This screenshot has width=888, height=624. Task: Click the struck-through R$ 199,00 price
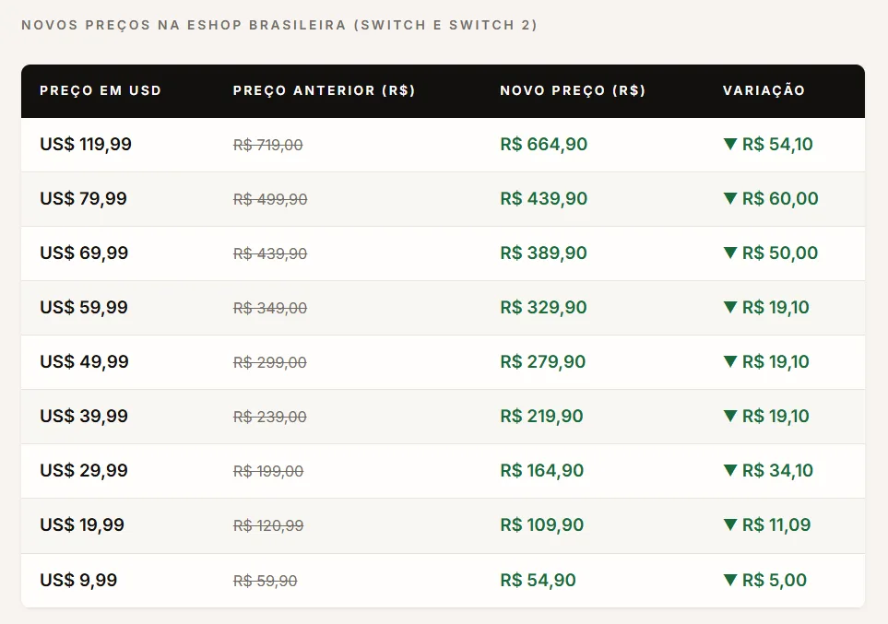click(x=268, y=472)
